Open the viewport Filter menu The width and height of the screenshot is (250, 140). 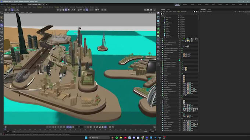(27, 12)
